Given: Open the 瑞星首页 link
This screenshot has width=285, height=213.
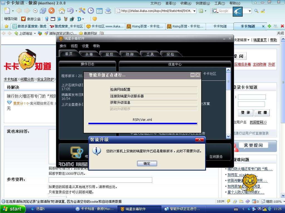Looking at the screenshot, I should point(260,40).
